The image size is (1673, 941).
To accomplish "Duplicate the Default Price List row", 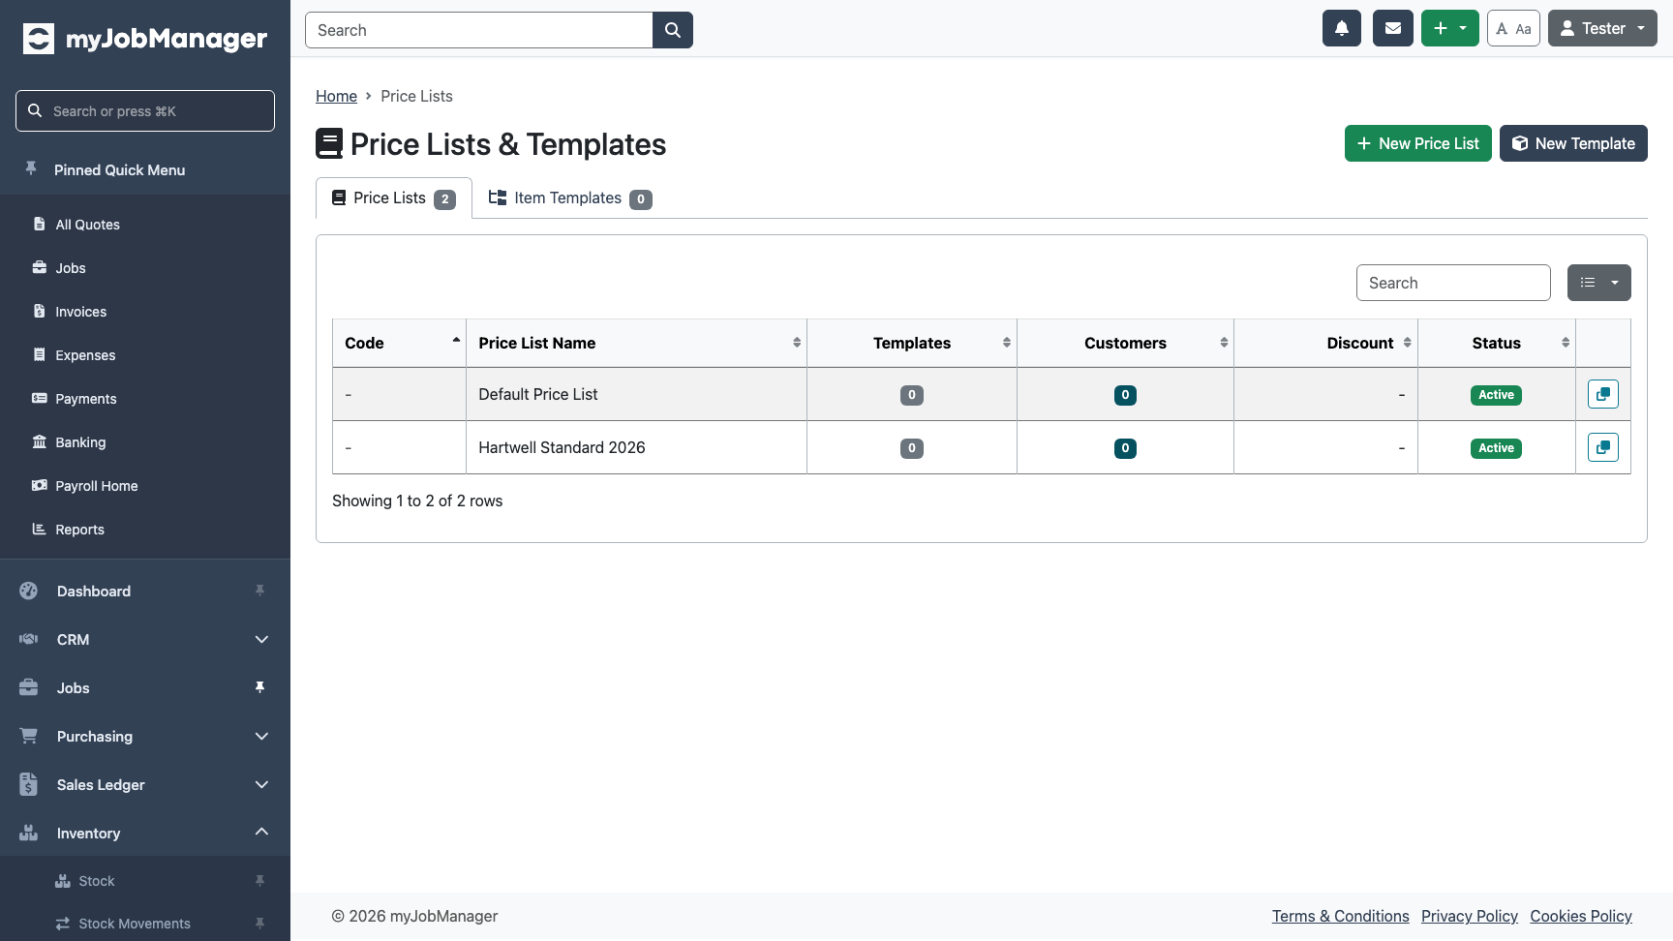I will click(1603, 394).
